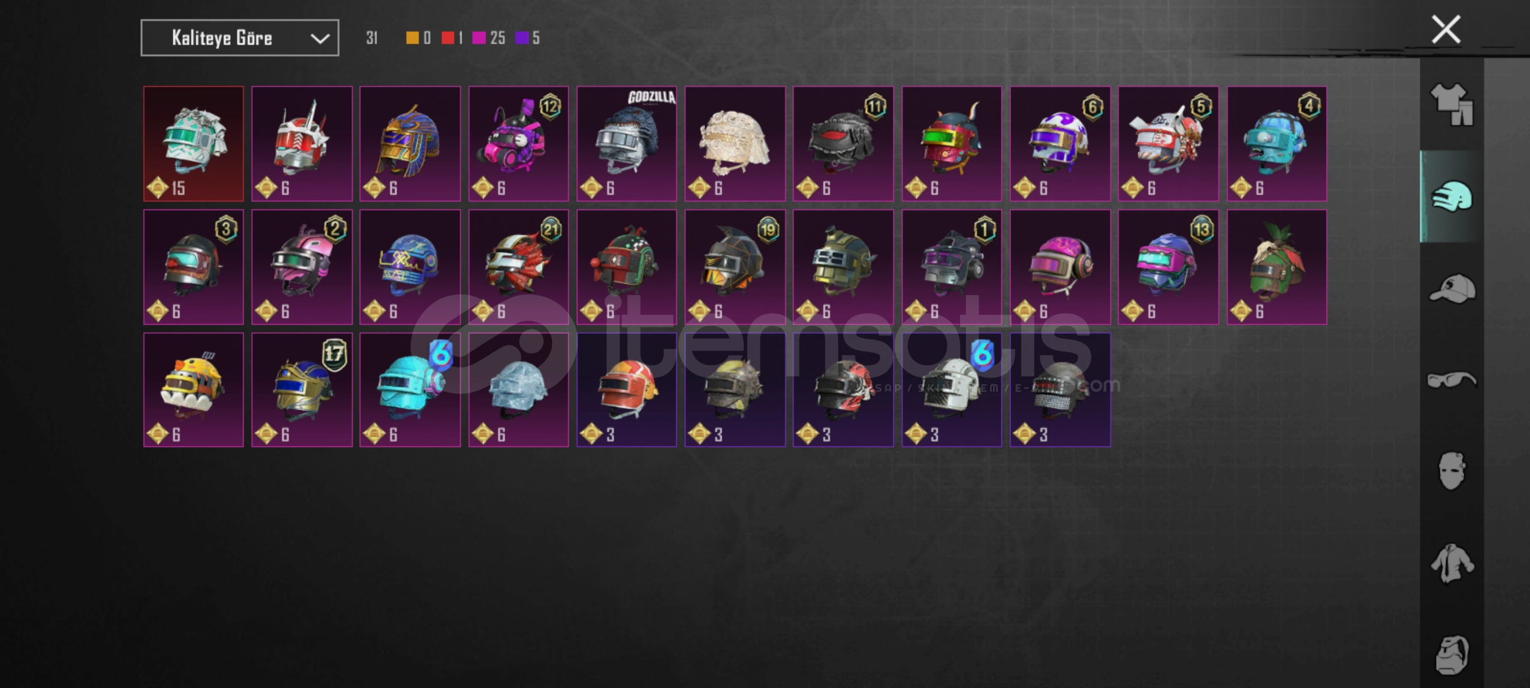
Task: Select the helmet category icon in sidebar
Action: pyautogui.click(x=1452, y=196)
